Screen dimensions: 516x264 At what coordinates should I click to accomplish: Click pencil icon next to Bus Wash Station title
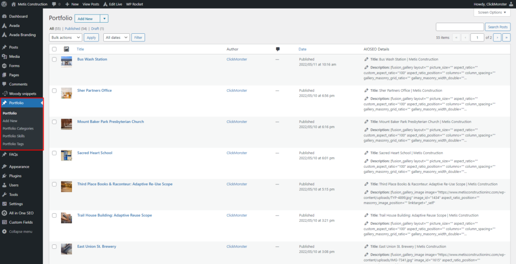366,59
